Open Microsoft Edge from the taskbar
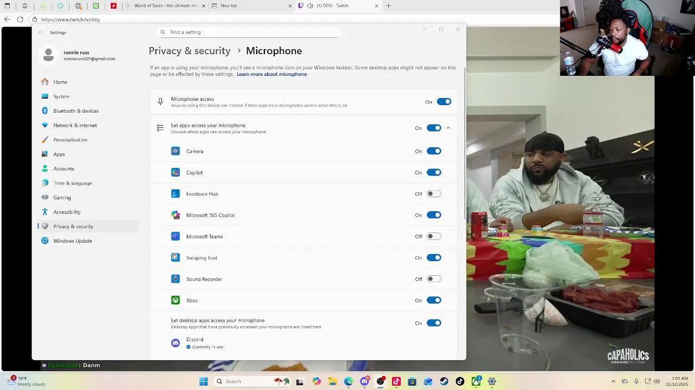695x390 pixels. (x=349, y=381)
